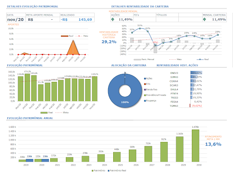
Task: Click the Renda Fixa purple legend swatch
Action: (145, 90)
